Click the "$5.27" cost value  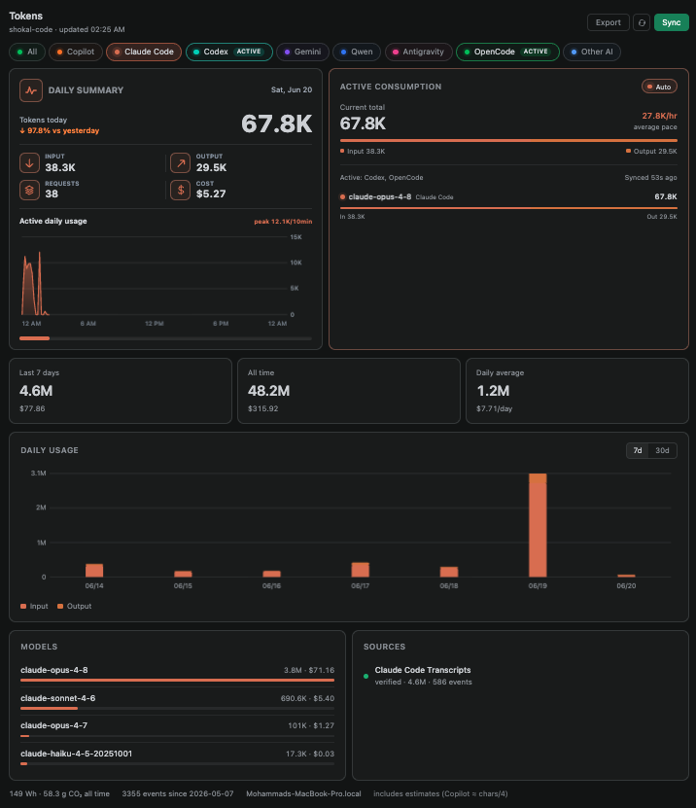pyautogui.click(x=211, y=193)
